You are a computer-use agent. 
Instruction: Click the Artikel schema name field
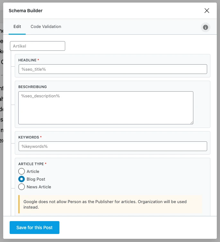pyautogui.click(x=38, y=46)
